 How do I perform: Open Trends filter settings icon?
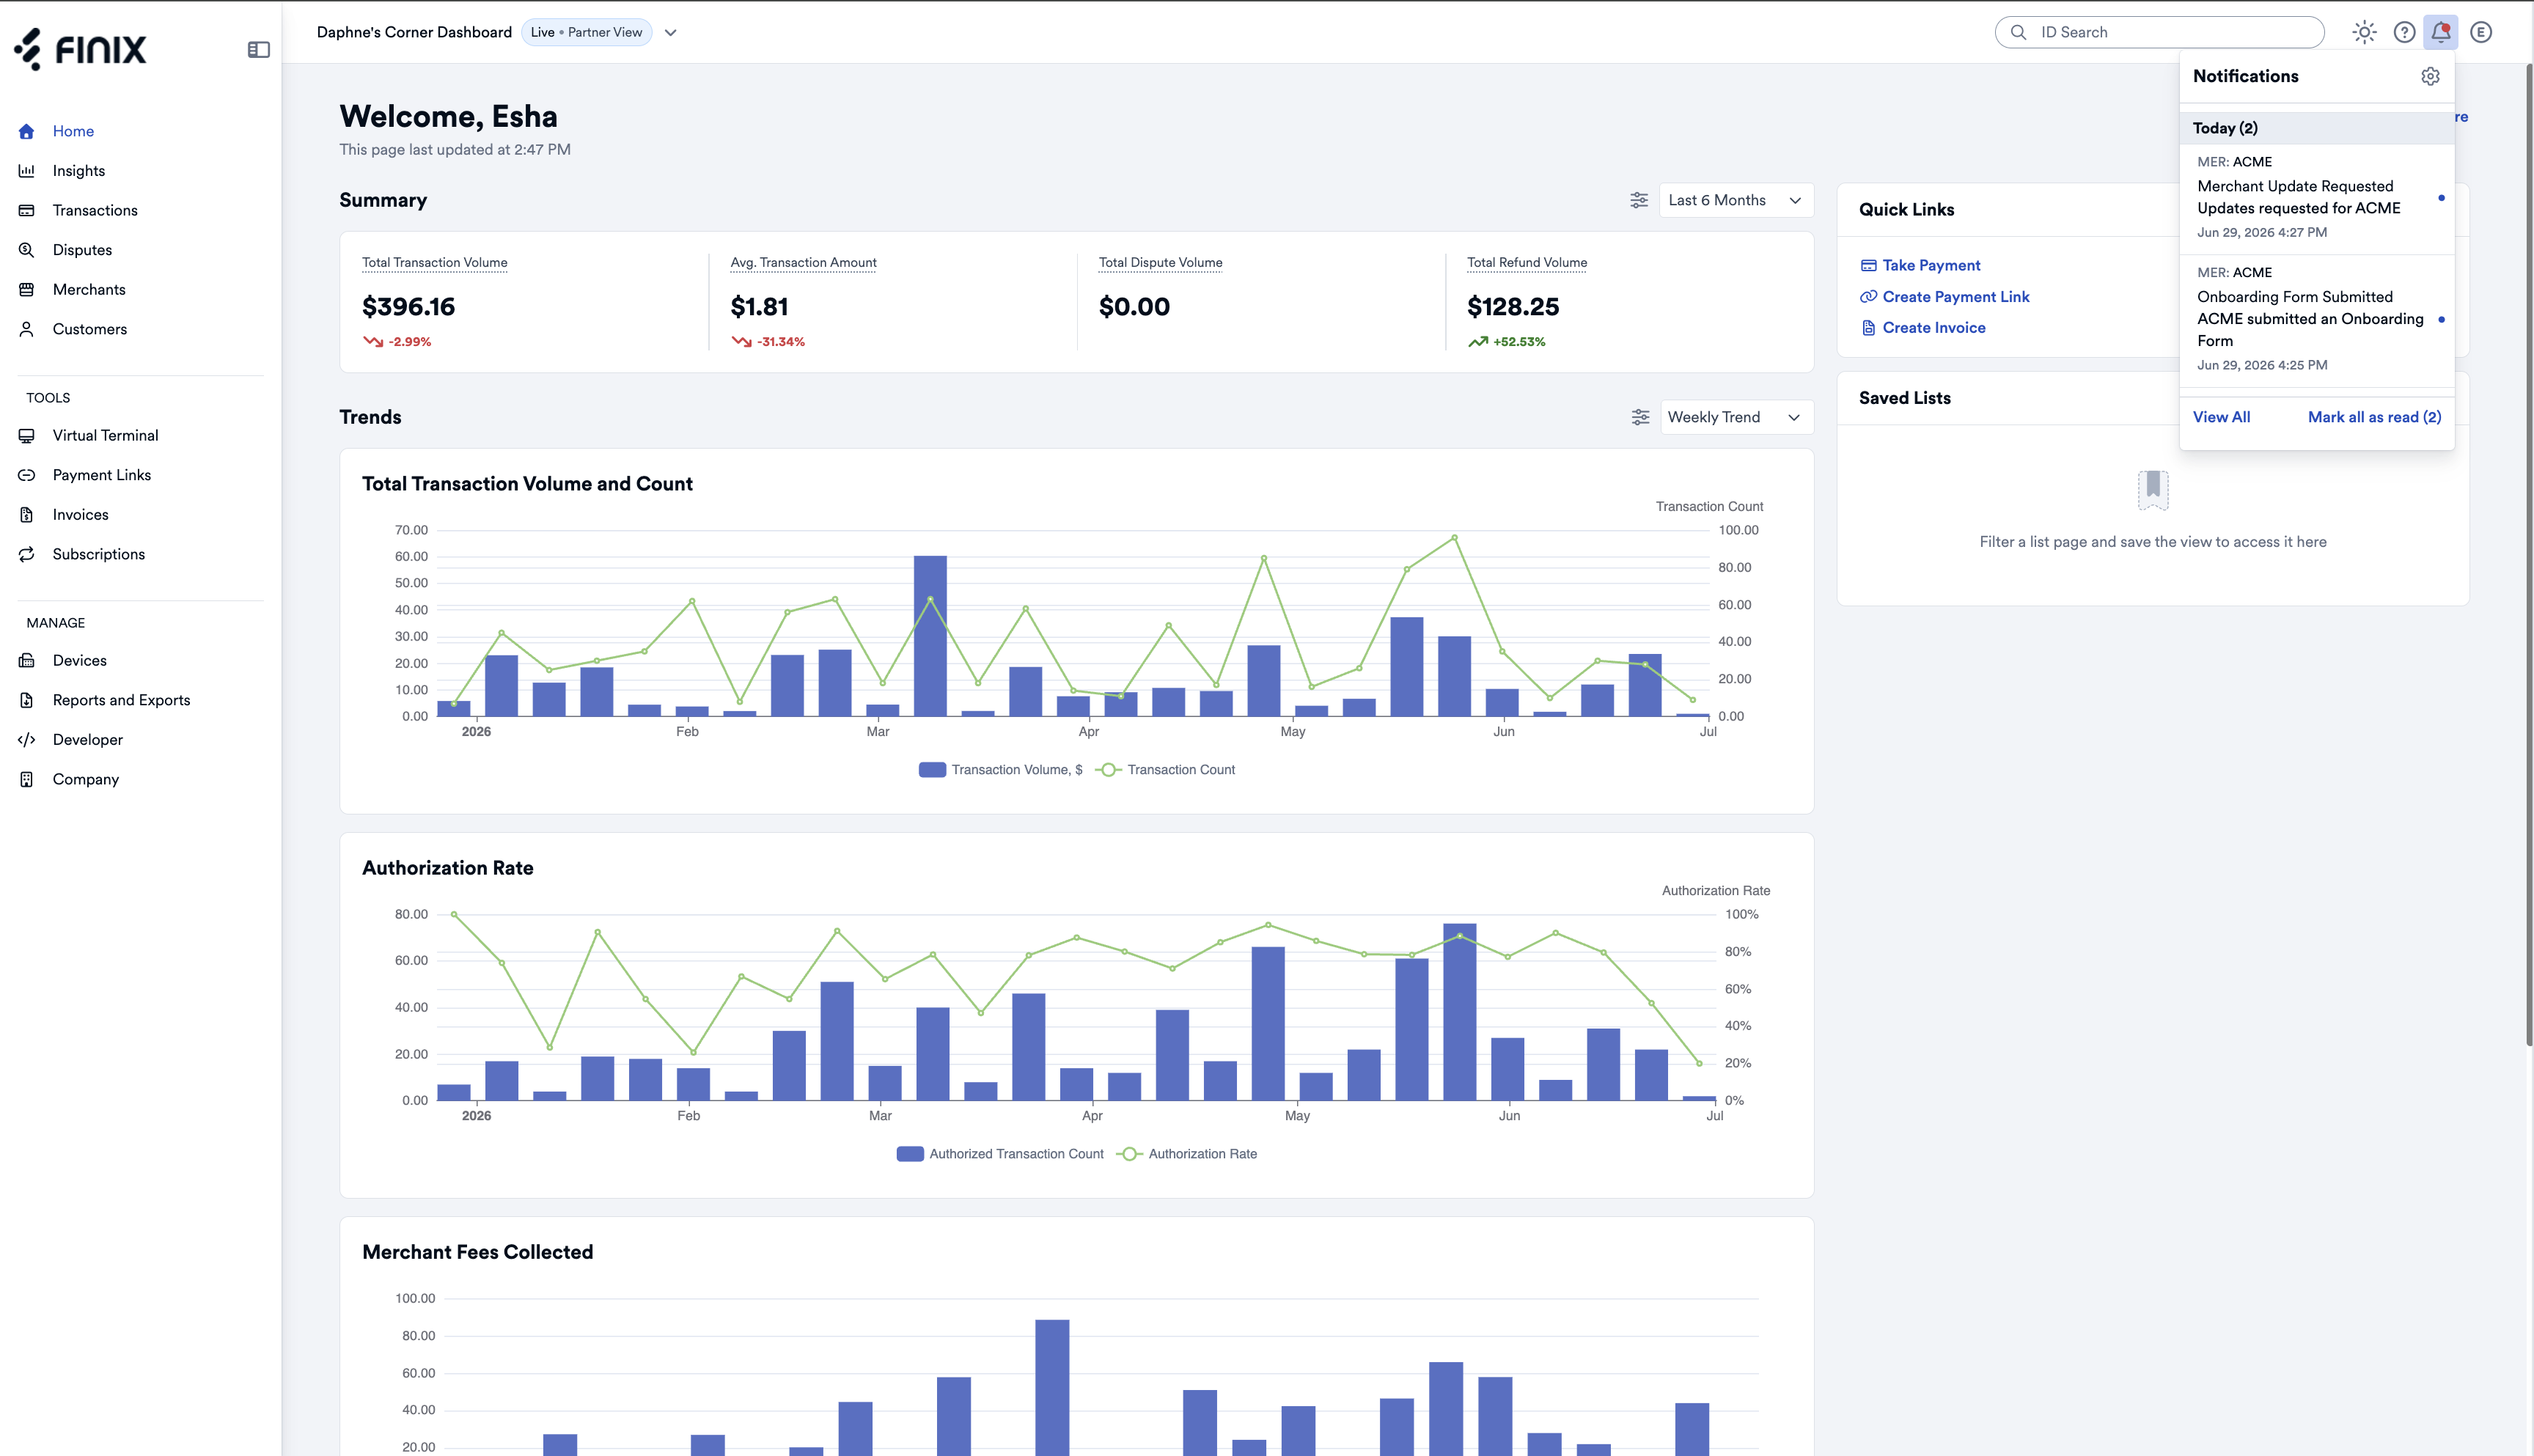tap(1640, 417)
